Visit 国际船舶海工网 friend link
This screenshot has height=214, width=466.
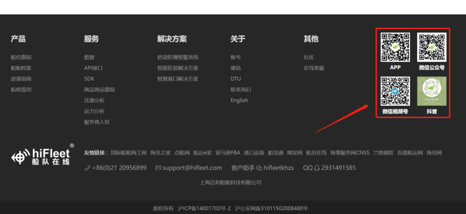(129, 153)
